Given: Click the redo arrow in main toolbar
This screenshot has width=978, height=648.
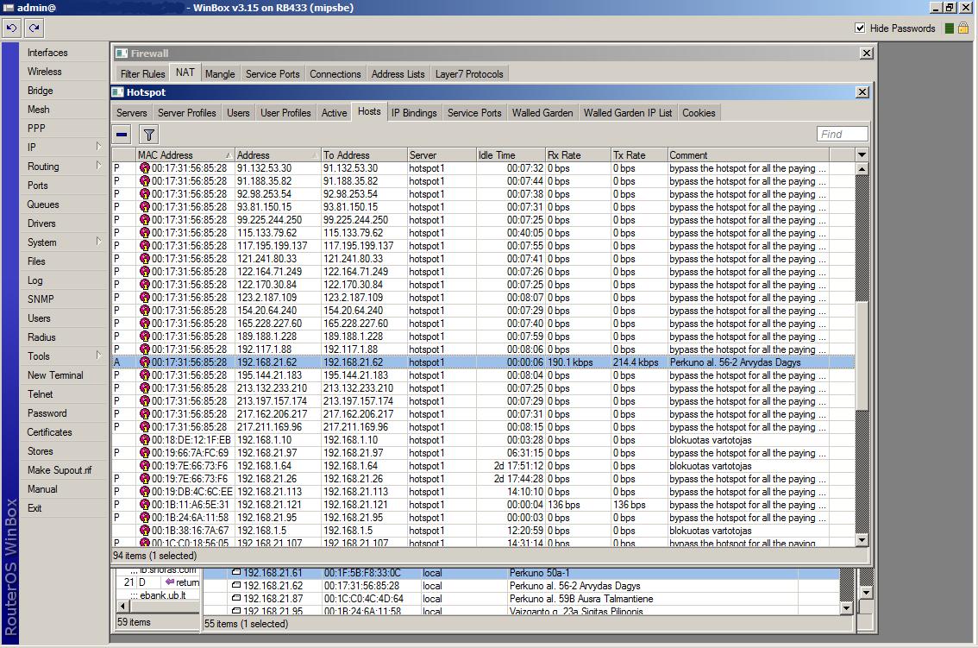Looking at the screenshot, I should (34, 28).
